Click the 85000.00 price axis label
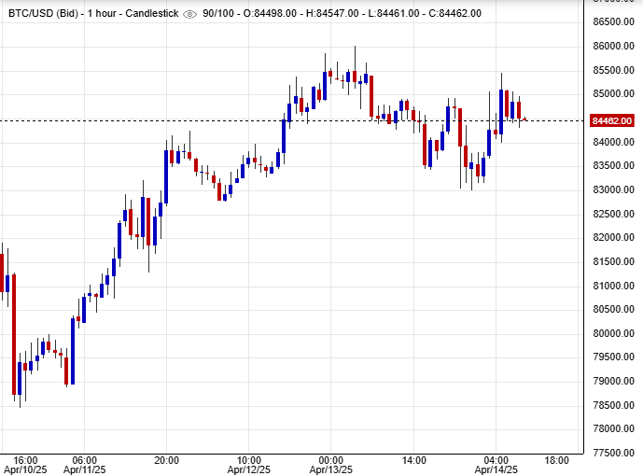The image size is (643, 476). 612,93
